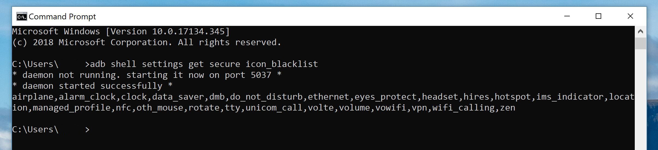Open the Command Prompt system menu icon

click(x=22, y=17)
